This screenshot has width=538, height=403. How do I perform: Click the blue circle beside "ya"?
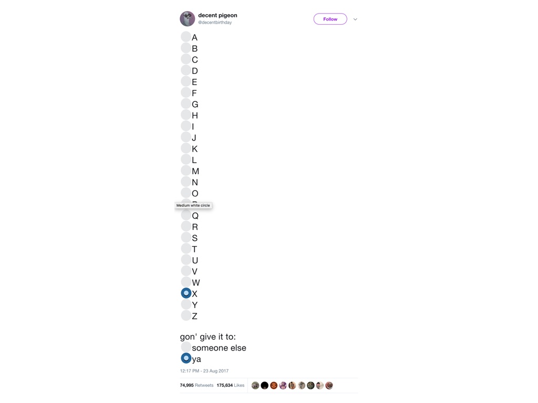186,358
